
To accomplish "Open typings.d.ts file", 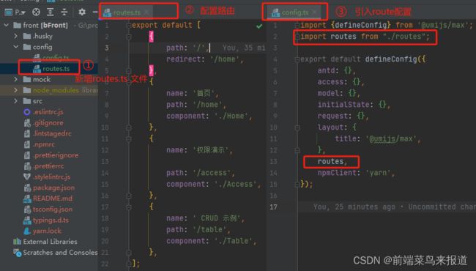I will [x=51, y=220].
